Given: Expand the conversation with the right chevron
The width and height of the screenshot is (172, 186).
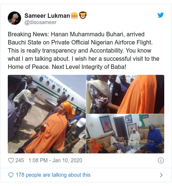Looking at the screenshot, I should (x=161, y=175).
